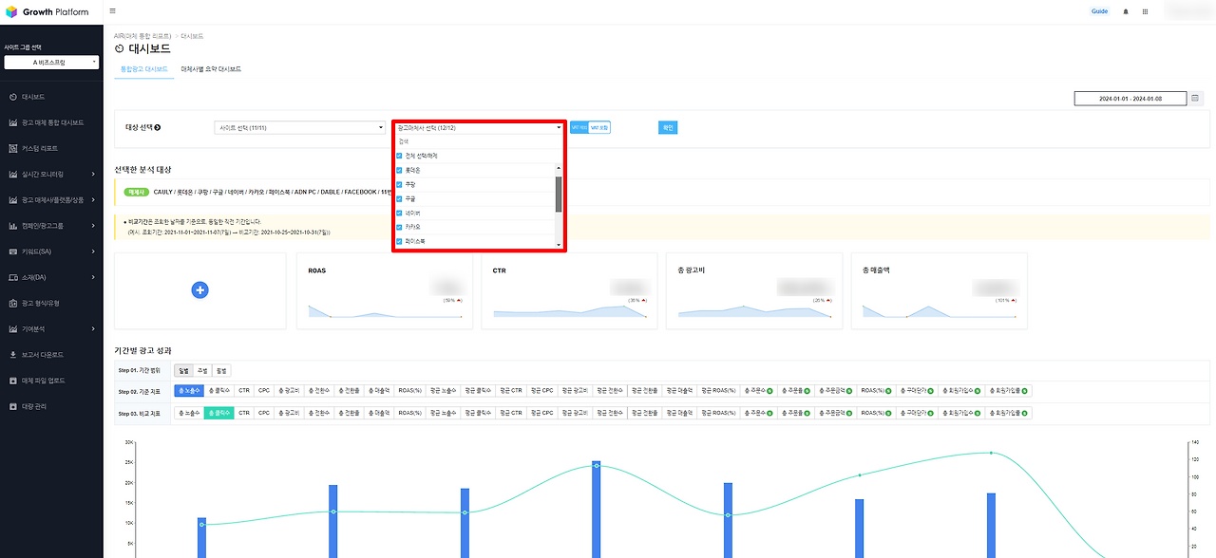Viewport: 1216px width, 558px height.
Task: Click the 2024-01-01 - 2024-01-08 date field
Action: point(1130,98)
